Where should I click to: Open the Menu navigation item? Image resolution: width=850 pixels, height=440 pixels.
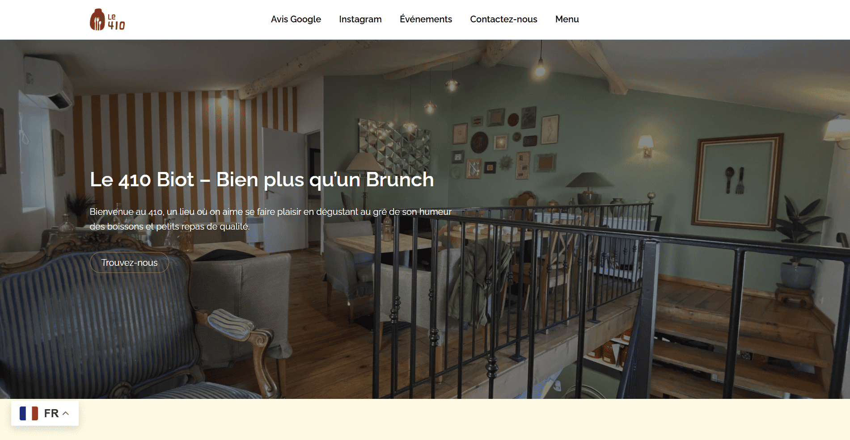tap(567, 19)
